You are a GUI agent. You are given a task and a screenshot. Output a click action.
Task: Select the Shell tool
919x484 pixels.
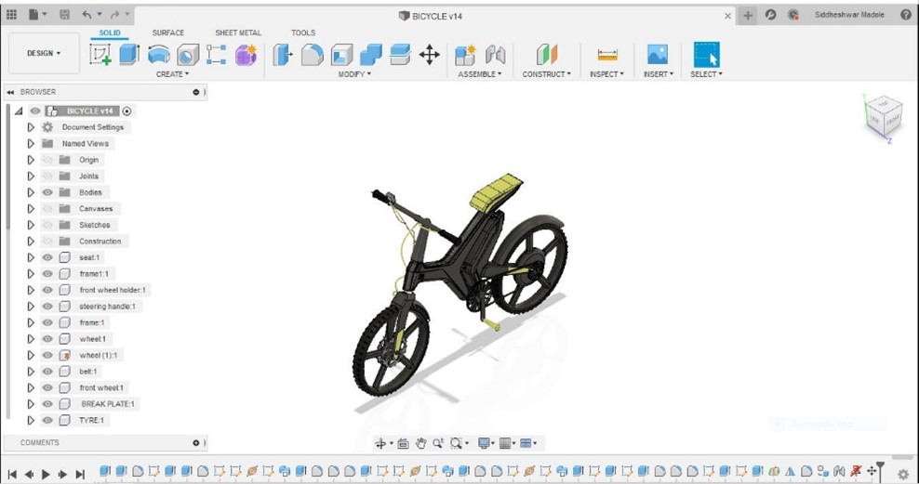point(341,55)
